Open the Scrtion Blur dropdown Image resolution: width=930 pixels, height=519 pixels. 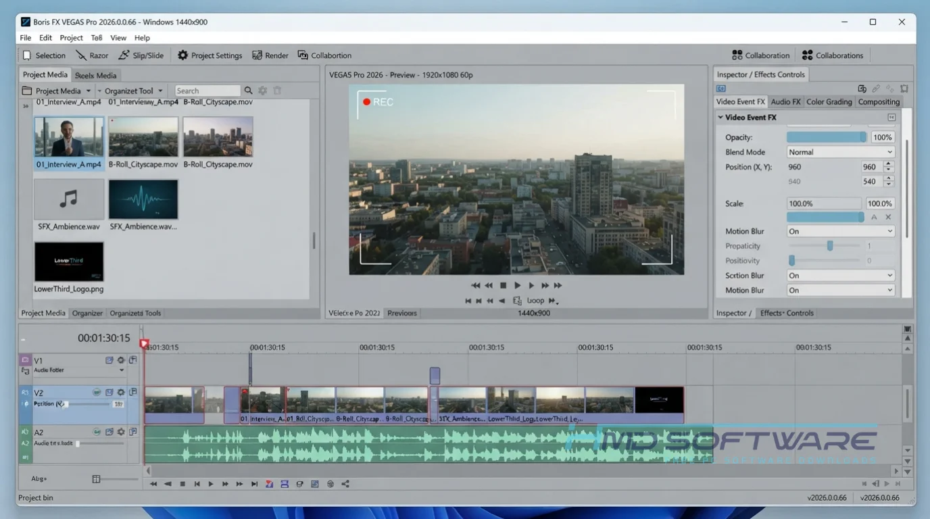coord(841,276)
